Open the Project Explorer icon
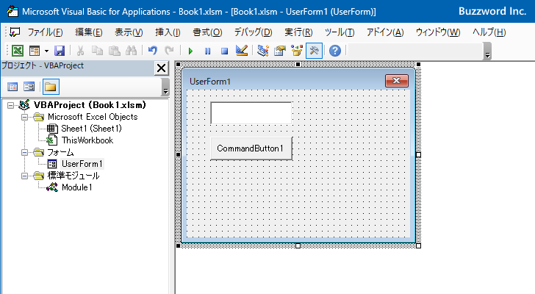535x294 pixels. (263, 51)
